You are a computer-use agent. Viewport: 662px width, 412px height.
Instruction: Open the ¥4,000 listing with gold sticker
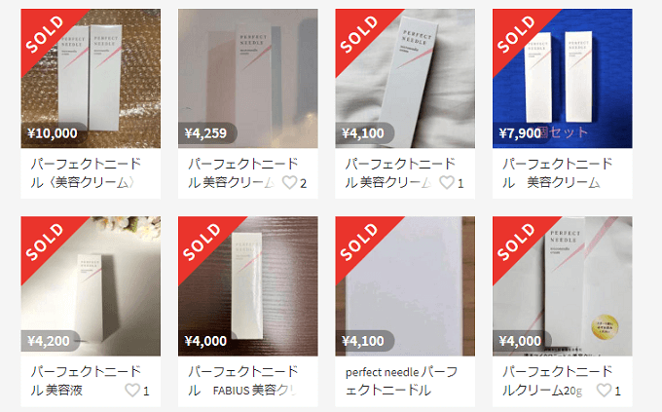563,286
